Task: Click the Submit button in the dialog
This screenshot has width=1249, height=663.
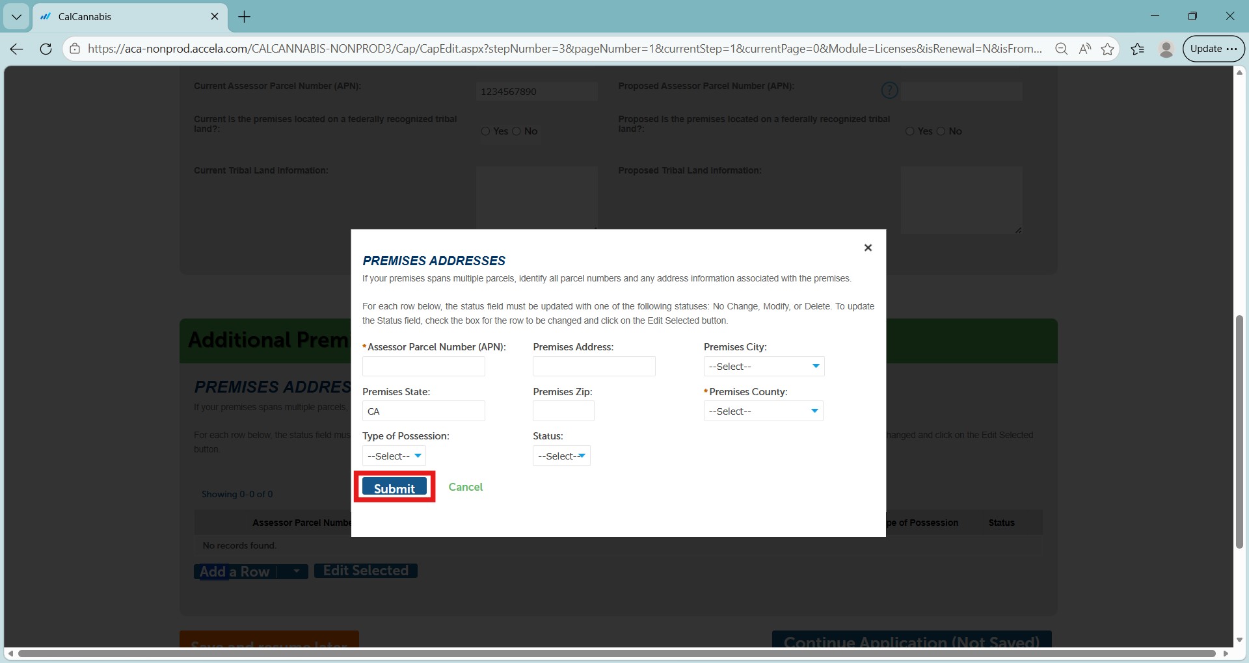Action: pyautogui.click(x=394, y=487)
